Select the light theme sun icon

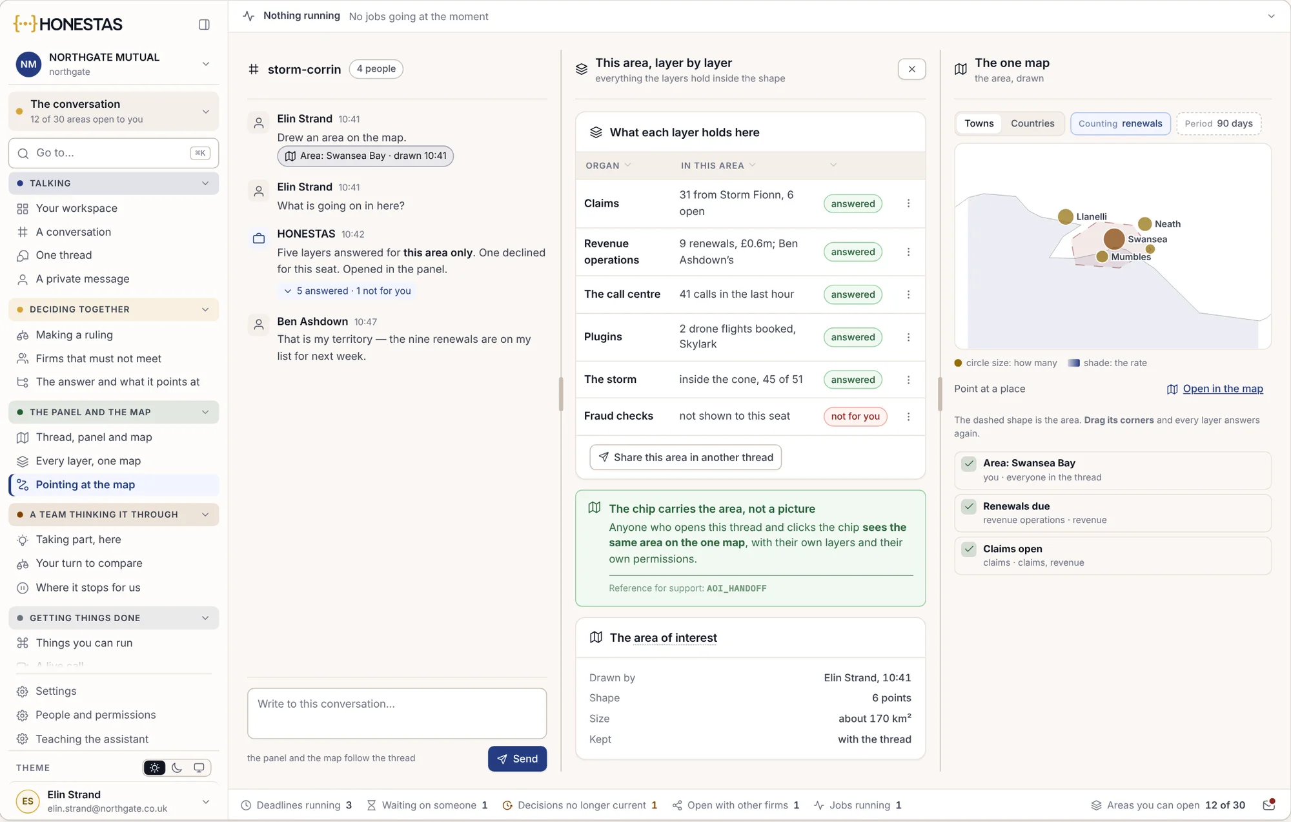154,768
